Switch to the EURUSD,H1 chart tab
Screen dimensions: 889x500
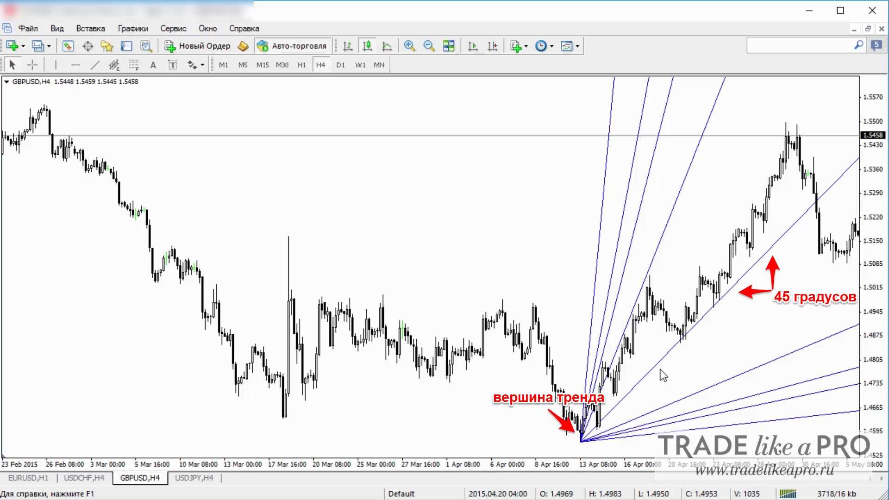tap(28, 478)
